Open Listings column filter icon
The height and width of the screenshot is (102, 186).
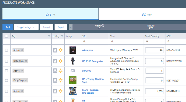pyautogui.click(x=62, y=36)
